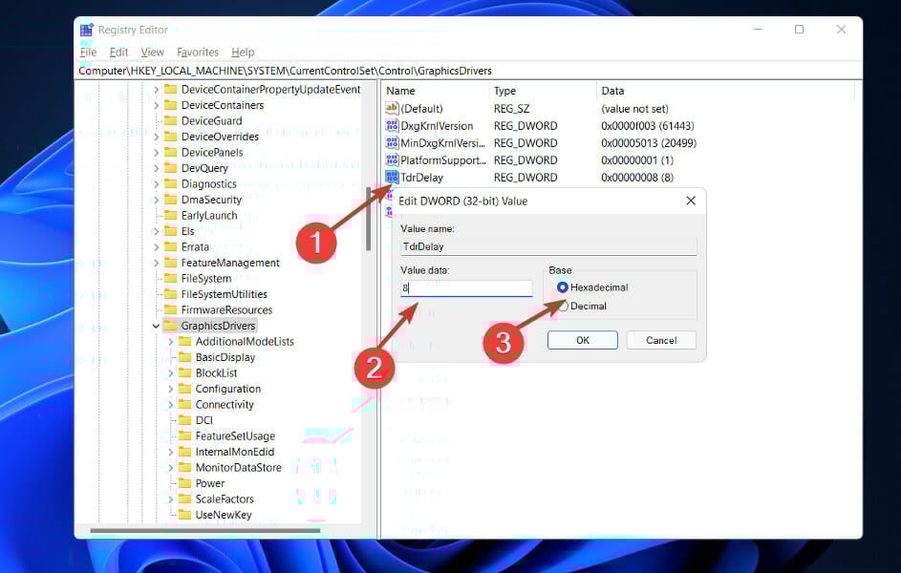The width and height of the screenshot is (901, 573).
Task: Click the Cancel button in the dialog
Action: point(661,339)
